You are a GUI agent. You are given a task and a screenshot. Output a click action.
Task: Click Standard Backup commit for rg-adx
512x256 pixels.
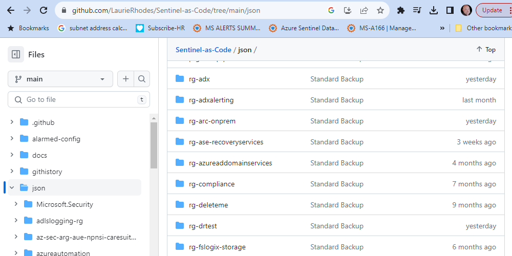[337, 79]
